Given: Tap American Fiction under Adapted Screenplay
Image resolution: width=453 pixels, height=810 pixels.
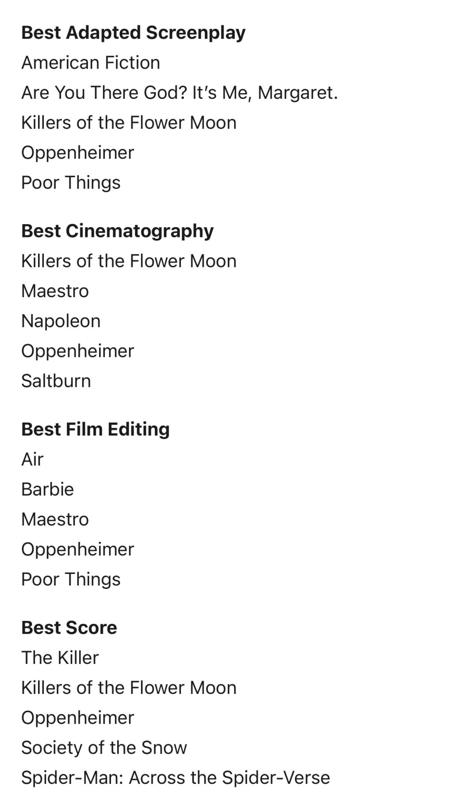Looking at the screenshot, I should [91, 63].
